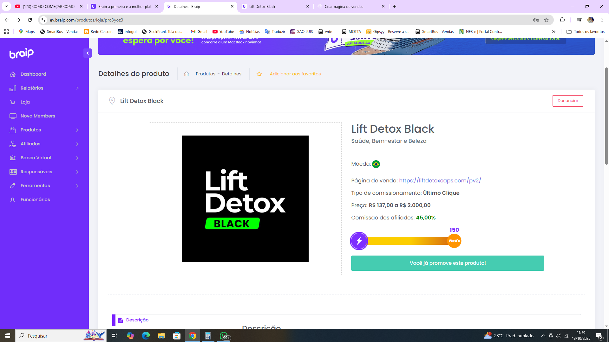Screen dimensions: 609x342
Task: Expand the Banco Virtual submenu chevron
Action: pyautogui.click(x=77, y=158)
